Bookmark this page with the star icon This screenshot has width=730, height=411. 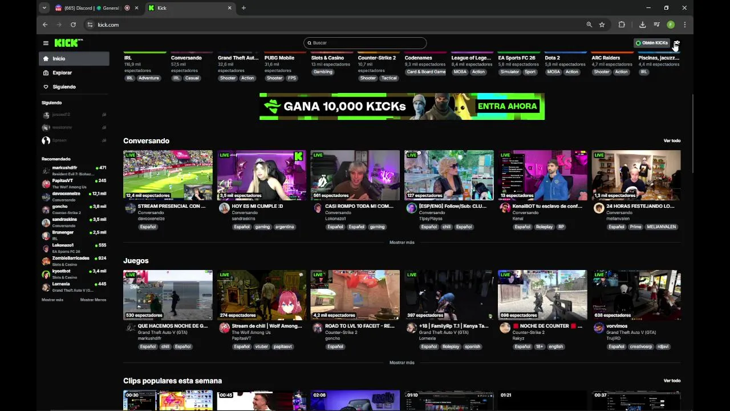coord(602,25)
